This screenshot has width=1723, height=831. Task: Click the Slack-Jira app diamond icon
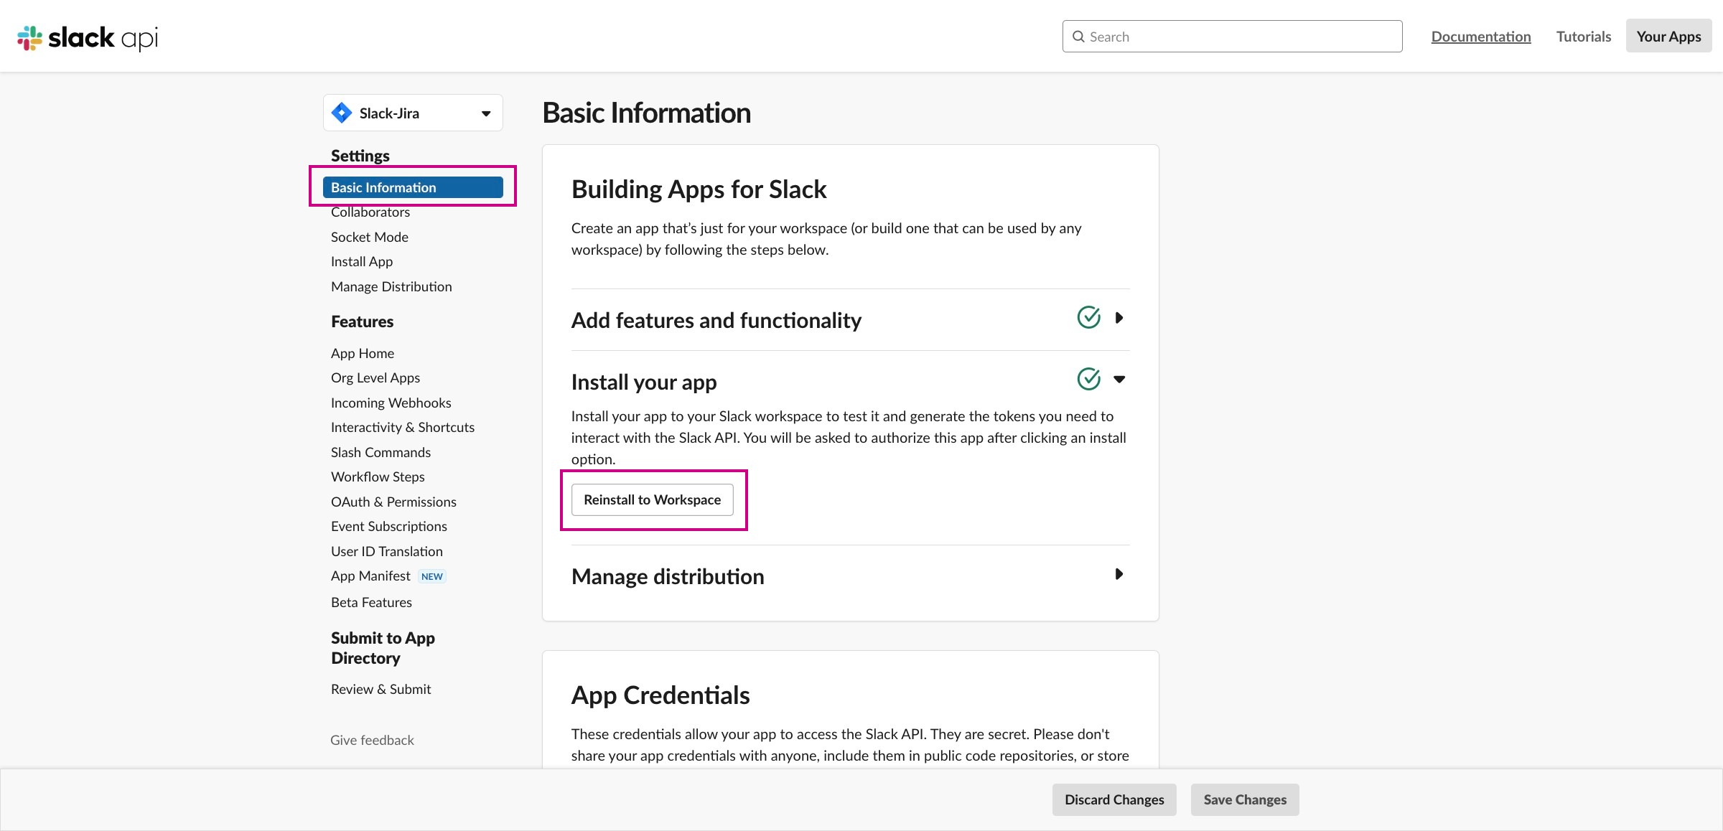point(342,113)
